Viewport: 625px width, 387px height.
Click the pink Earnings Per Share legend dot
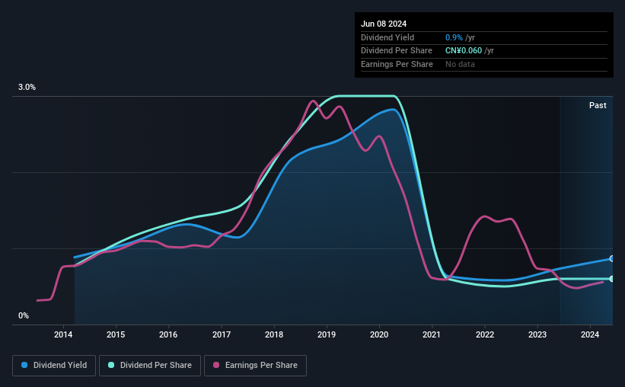(216, 365)
